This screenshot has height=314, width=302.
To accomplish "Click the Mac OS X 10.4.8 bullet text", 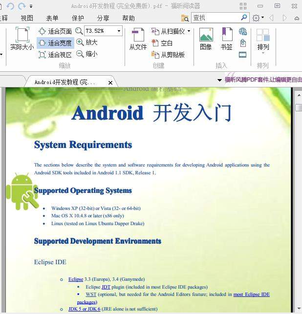I will click(87, 216).
